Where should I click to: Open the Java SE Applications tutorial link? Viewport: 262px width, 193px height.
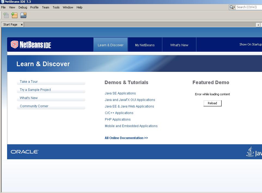(120, 93)
